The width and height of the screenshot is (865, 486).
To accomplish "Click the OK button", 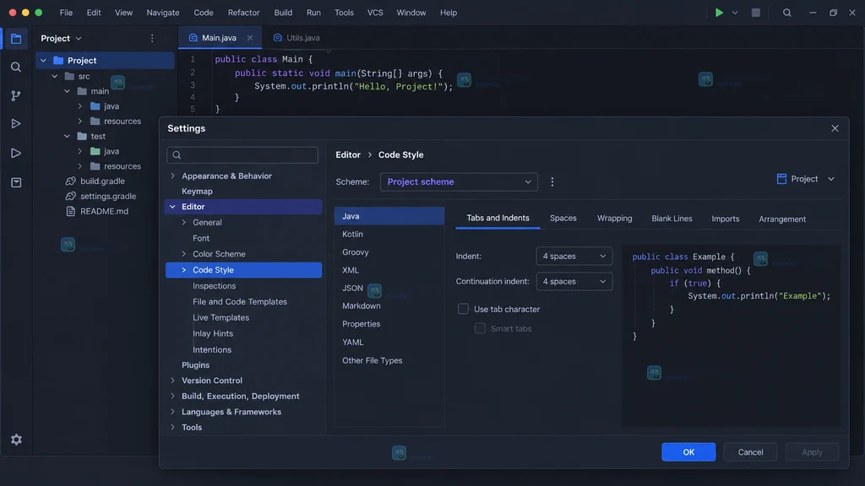I will (688, 452).
